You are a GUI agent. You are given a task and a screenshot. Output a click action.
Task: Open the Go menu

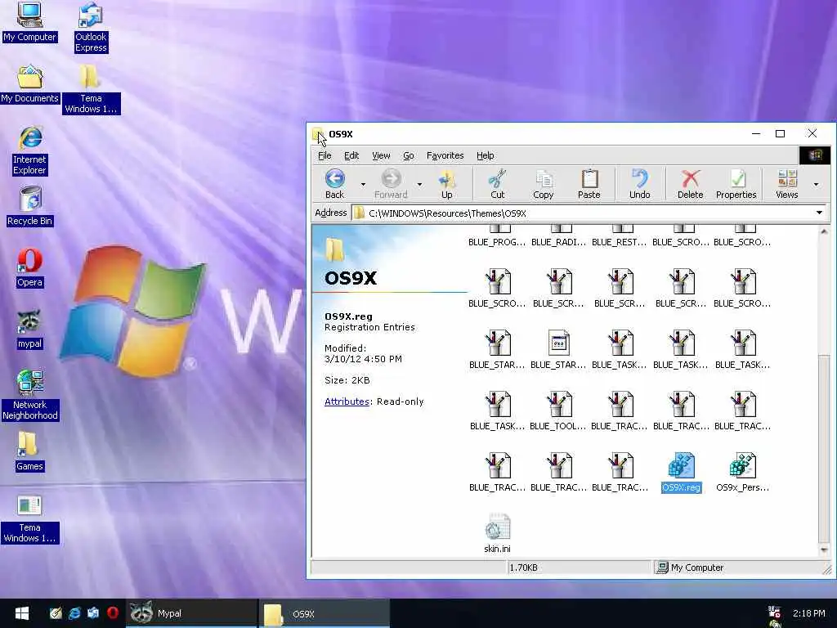click(x=409, y=155)
